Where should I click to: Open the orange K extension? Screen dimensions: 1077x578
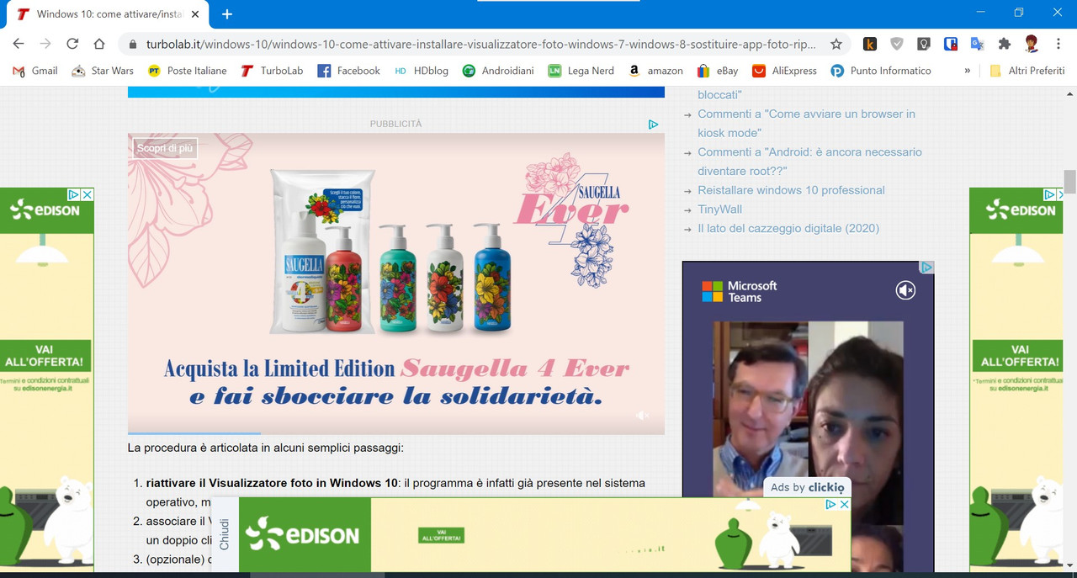(870, 44)
